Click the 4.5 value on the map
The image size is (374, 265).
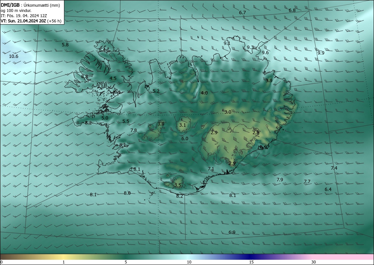(x=113, y=78)
